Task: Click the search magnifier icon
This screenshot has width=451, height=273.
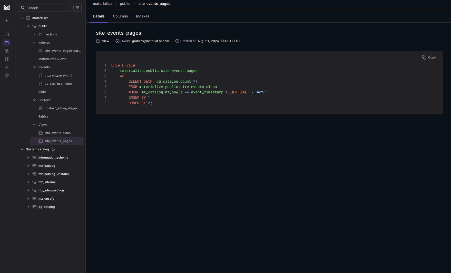Action: tap(23, 8)
